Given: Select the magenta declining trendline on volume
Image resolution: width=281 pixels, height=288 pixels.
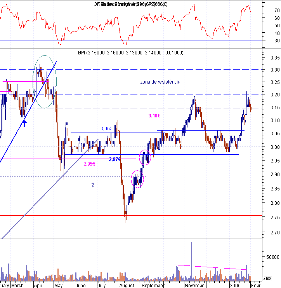Looking at the screenshot, I should [210, 267].
